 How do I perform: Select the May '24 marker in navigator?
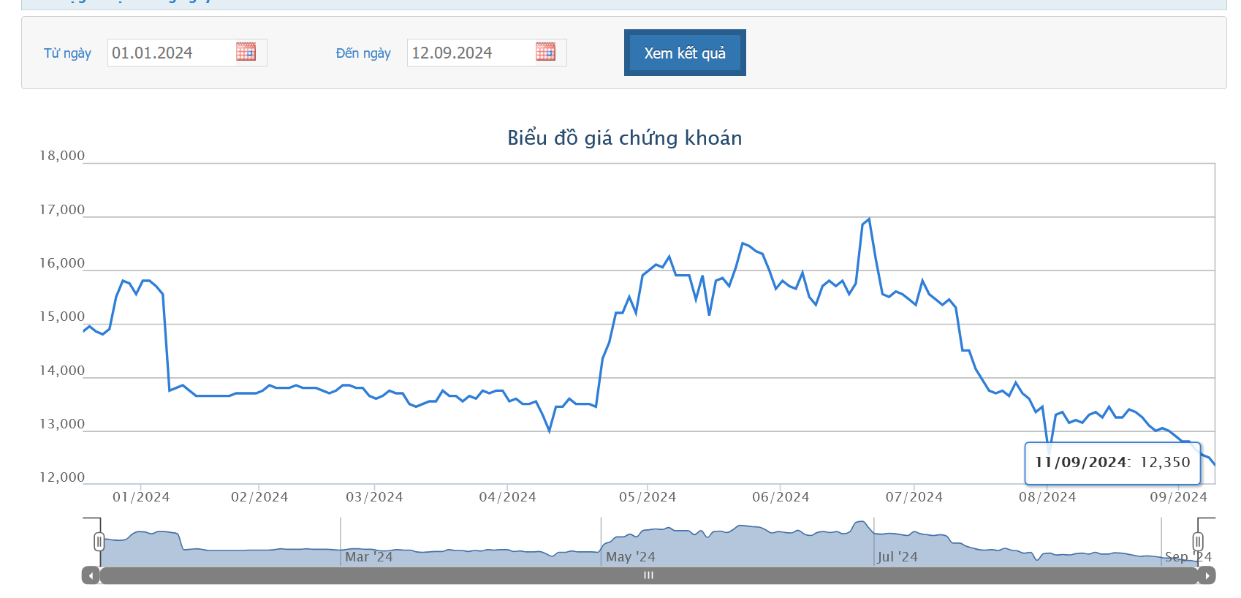pos(630,557)
